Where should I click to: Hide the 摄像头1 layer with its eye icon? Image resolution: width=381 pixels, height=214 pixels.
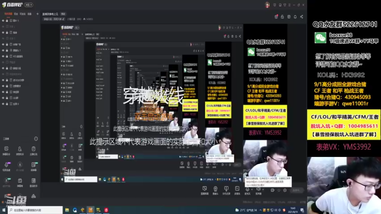(x=3, y=50)
